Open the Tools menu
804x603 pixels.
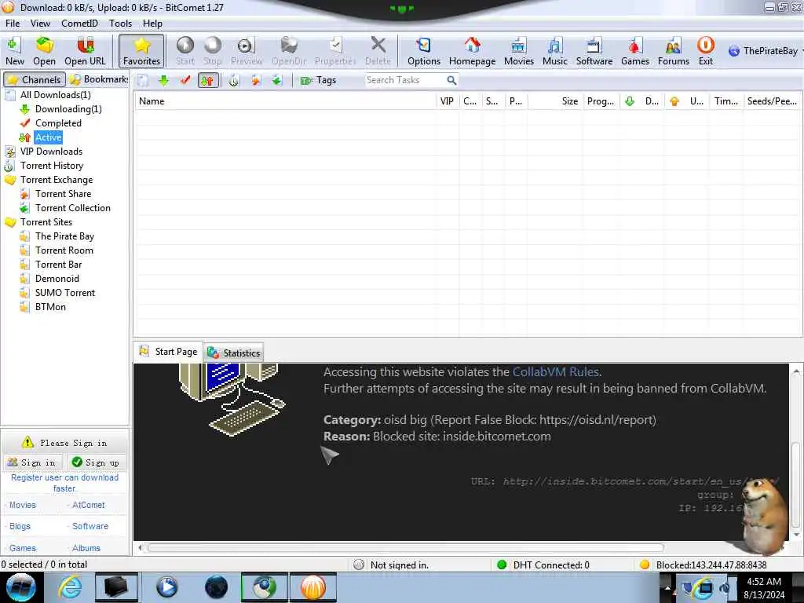pos(120,23)
